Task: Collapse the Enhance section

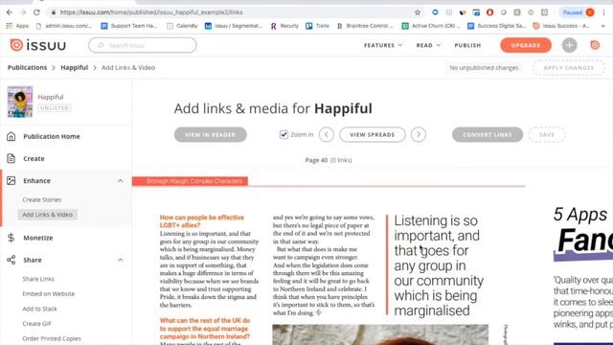Action: pyautogui.click(x=120, y=181)
